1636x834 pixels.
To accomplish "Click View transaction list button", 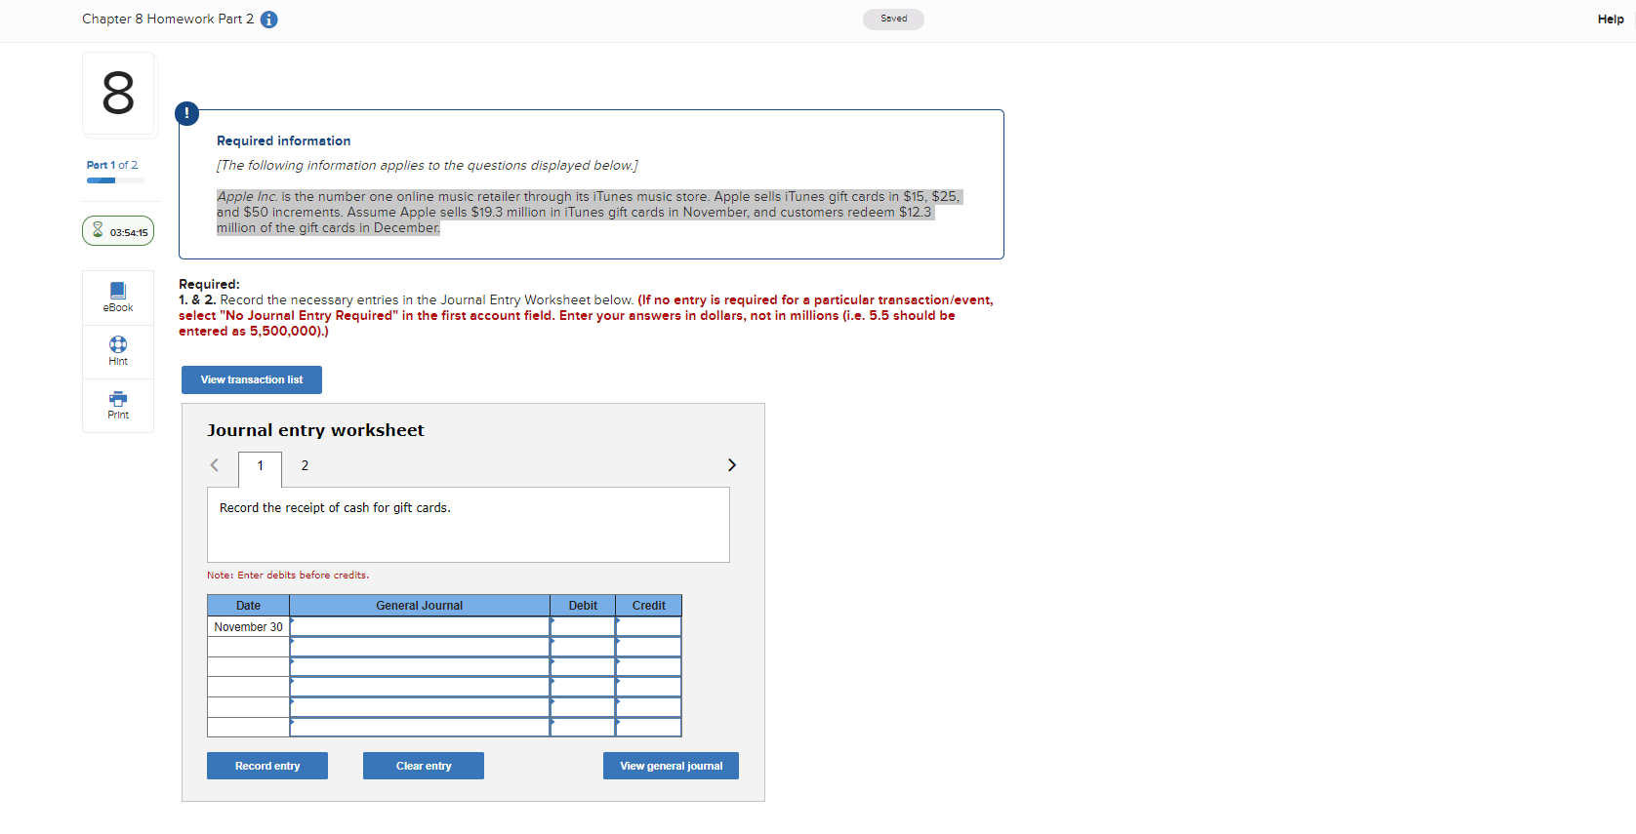I will click(x=252, y=380).
